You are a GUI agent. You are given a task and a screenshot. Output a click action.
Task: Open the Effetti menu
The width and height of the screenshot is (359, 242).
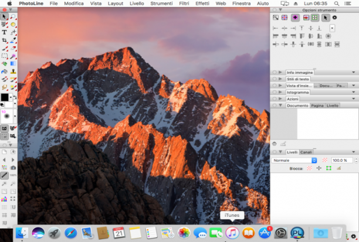click(x=202, y=4)
